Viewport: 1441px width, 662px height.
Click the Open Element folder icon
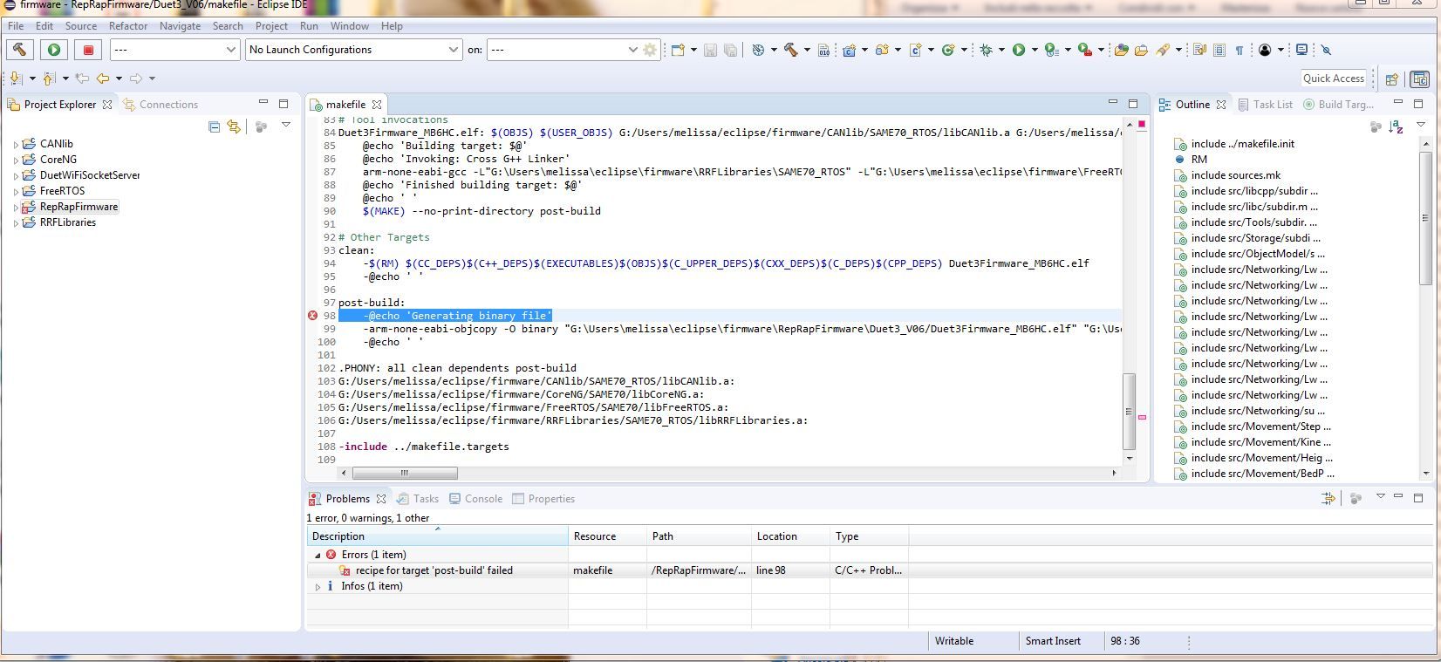point(1122,50)
